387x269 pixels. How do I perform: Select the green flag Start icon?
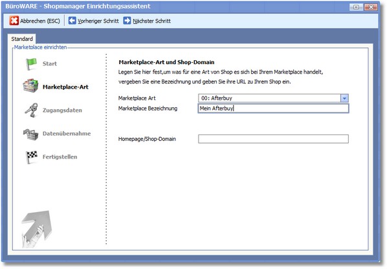(x=31, y=64)
